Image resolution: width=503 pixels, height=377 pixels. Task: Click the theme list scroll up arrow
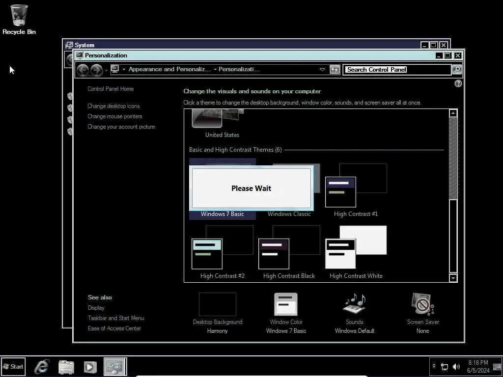(x=453, y=113)
